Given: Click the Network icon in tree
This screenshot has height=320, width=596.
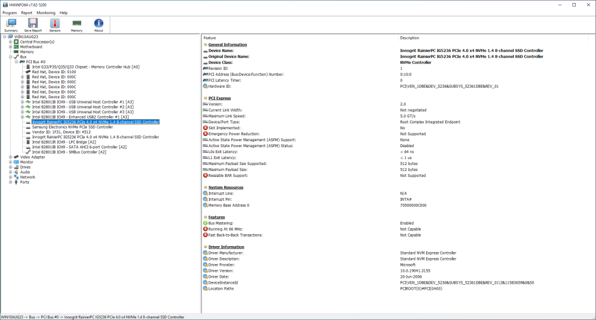Looking at the screenshot, I should click(x=16, y=177).
